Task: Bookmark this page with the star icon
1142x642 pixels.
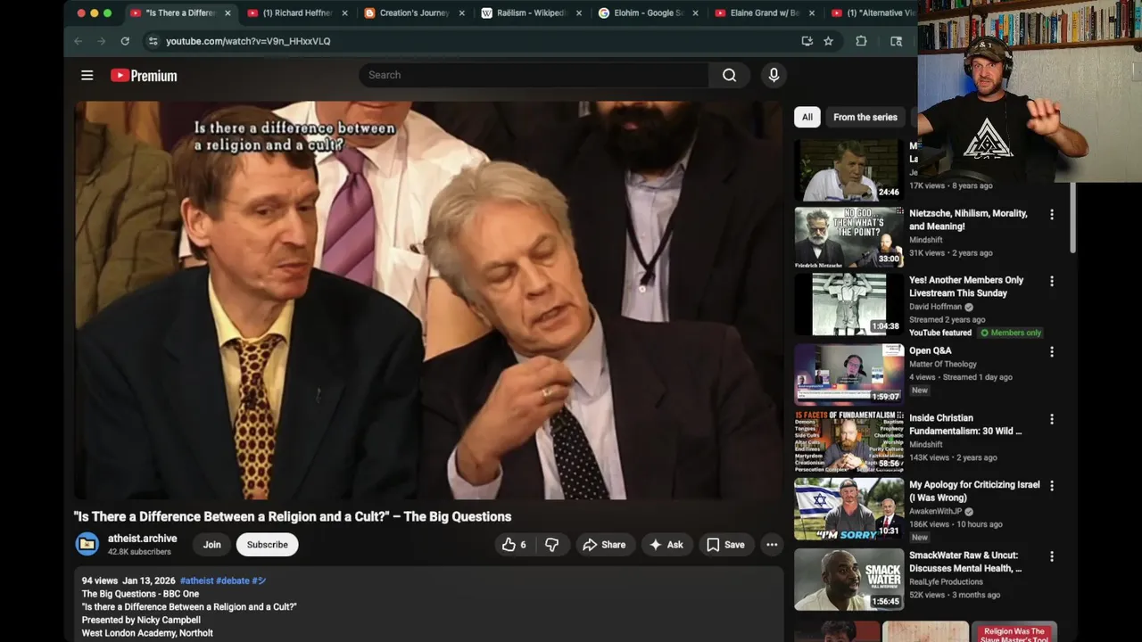Action: click(829, 41)
